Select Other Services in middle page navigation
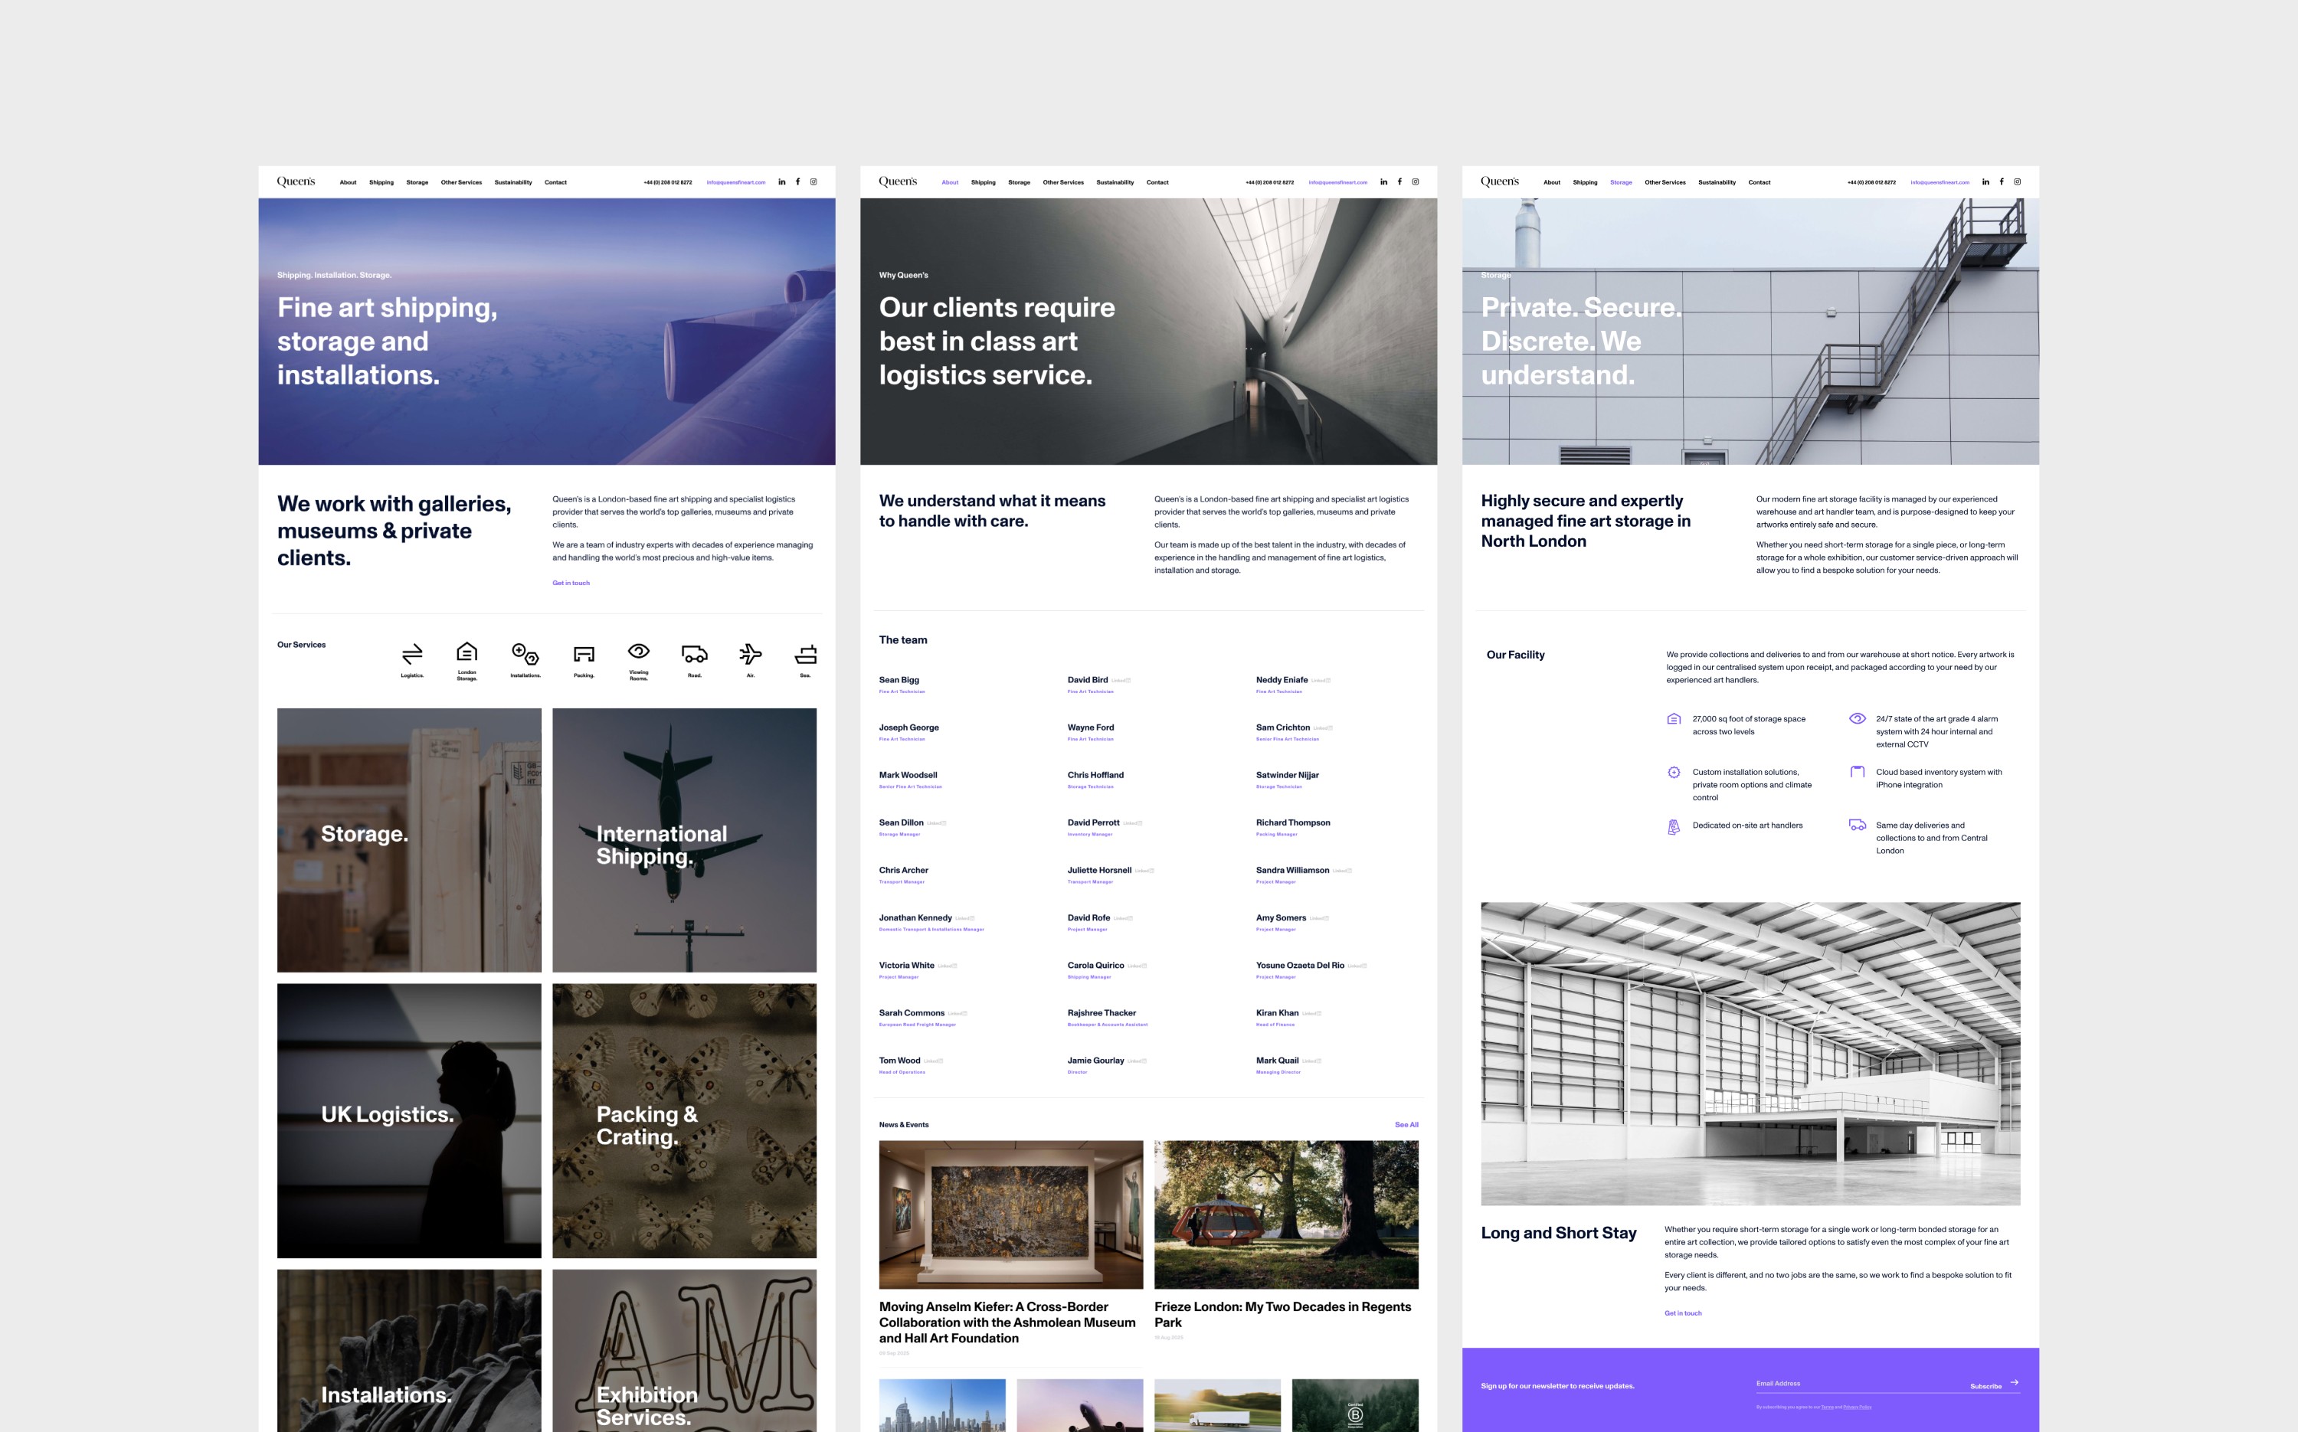The height and width of the screenshot is (1432, 2298). (1062, 183)
